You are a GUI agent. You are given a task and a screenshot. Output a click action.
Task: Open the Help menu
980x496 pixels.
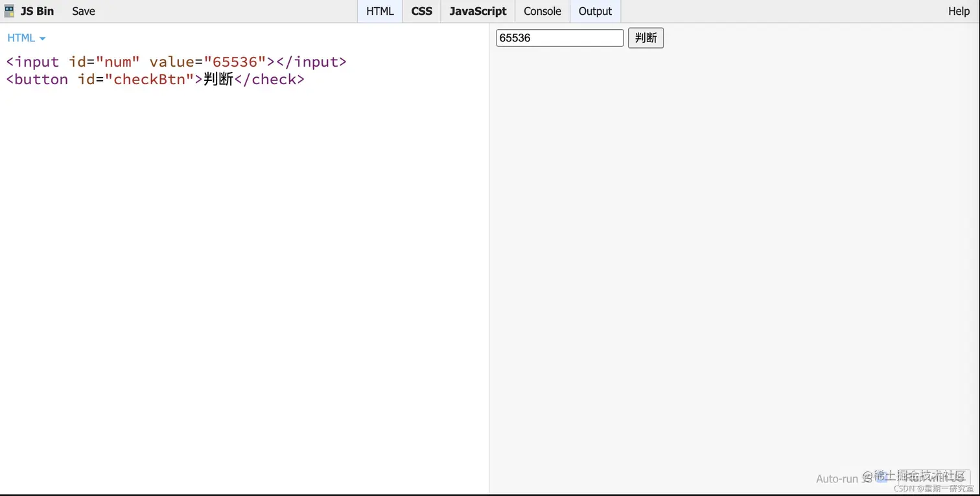coord(959,11)
